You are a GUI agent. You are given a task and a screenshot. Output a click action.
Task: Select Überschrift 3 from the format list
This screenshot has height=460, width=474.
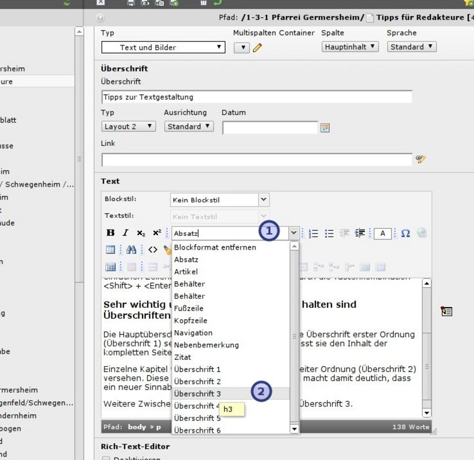click(x=198, y=393)
